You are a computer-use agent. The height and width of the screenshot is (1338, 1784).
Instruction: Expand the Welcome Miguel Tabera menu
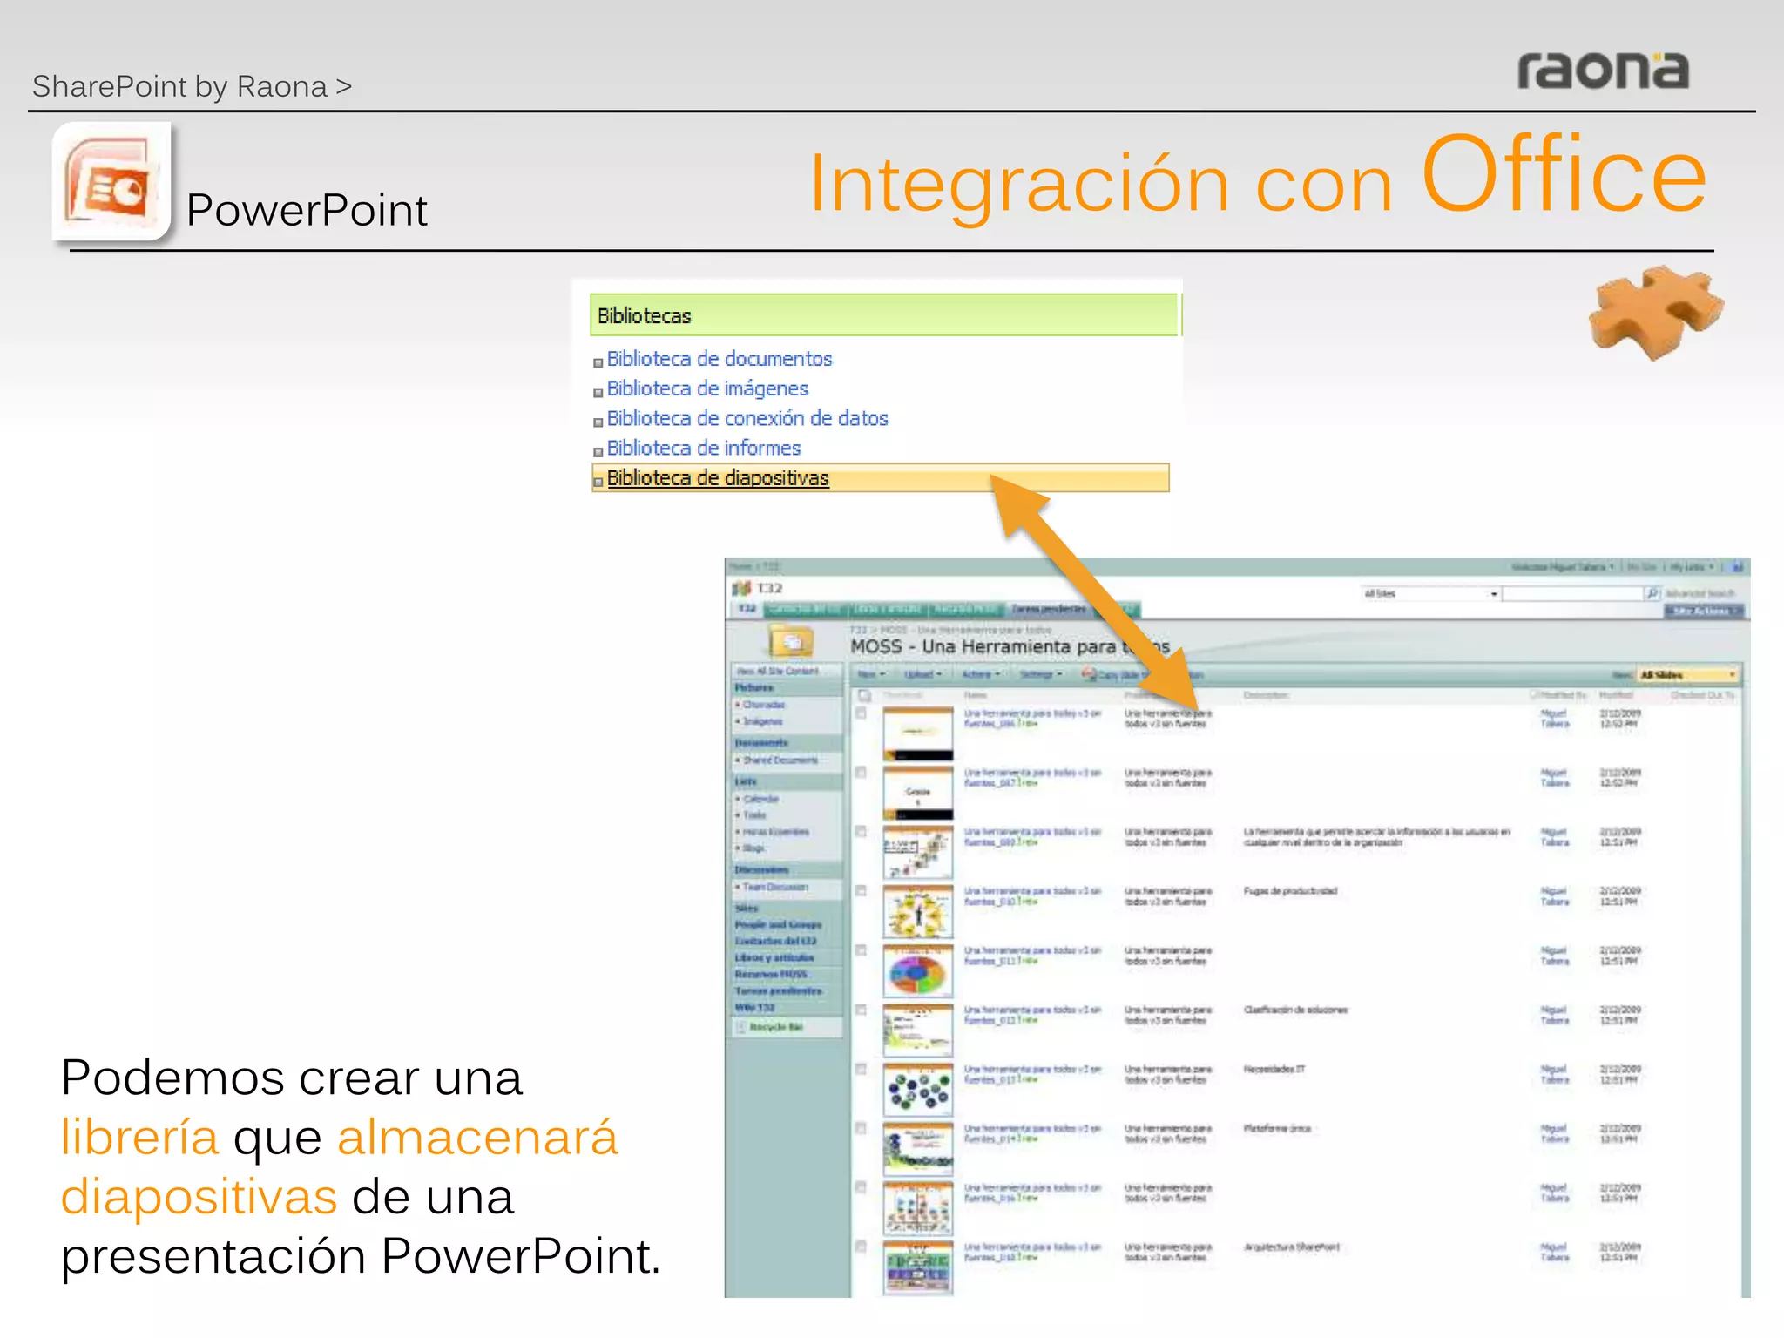1563,567
